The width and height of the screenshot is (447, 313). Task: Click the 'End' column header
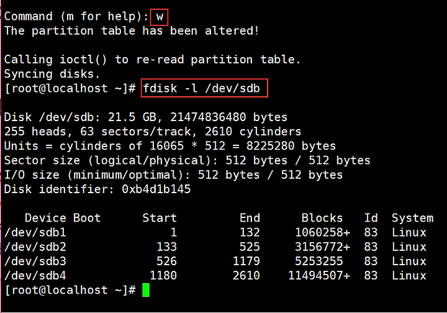tap(250, 218)
